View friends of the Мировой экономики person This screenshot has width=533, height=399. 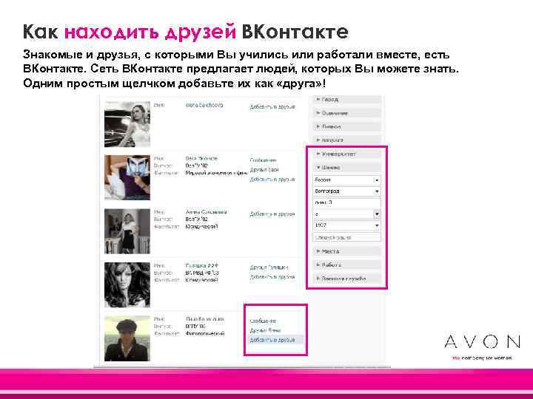coord(264,170)
